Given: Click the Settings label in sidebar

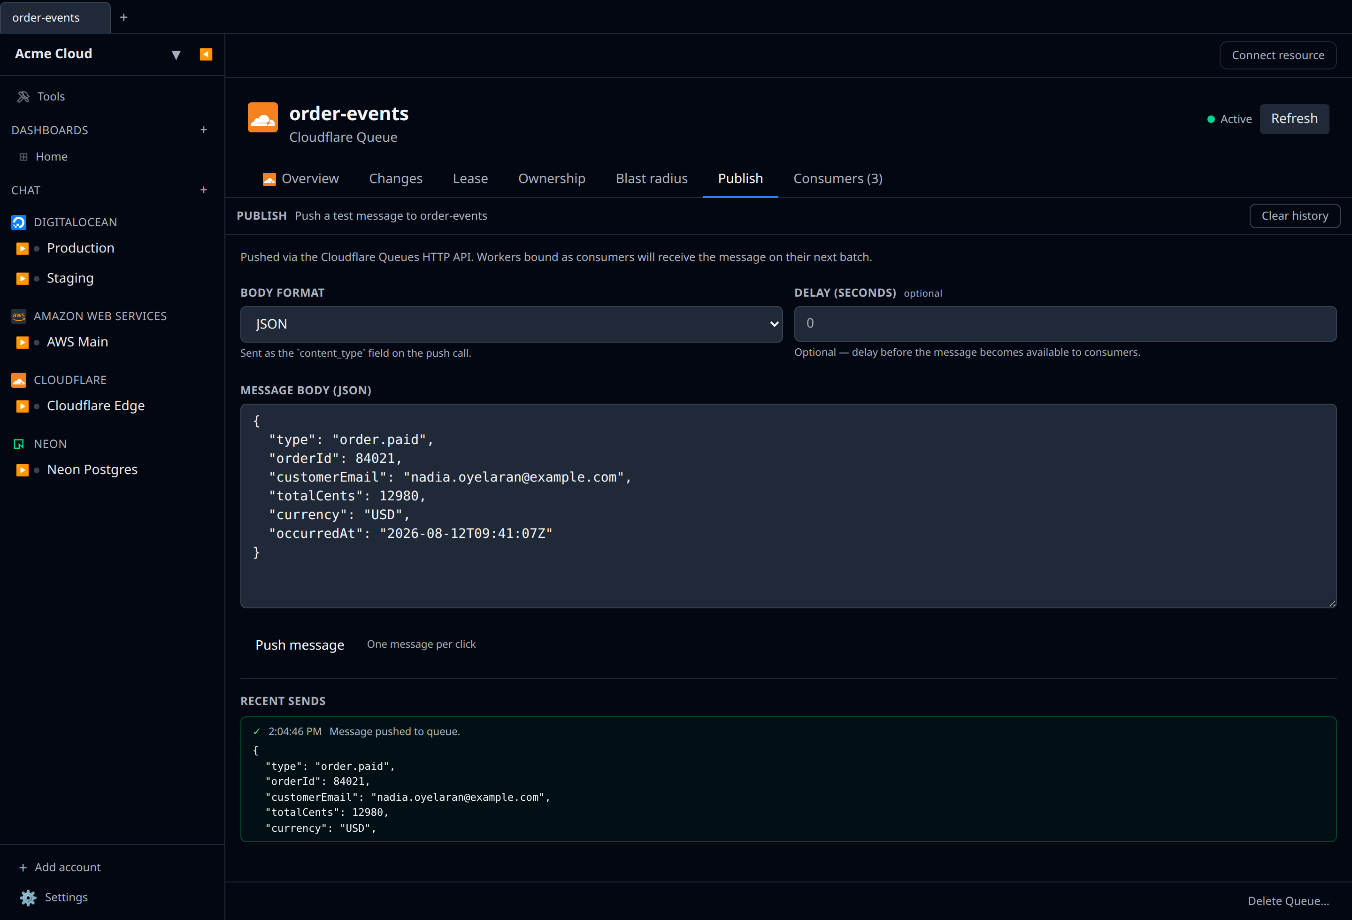Looking at the screenshot, I should point(66,897).
